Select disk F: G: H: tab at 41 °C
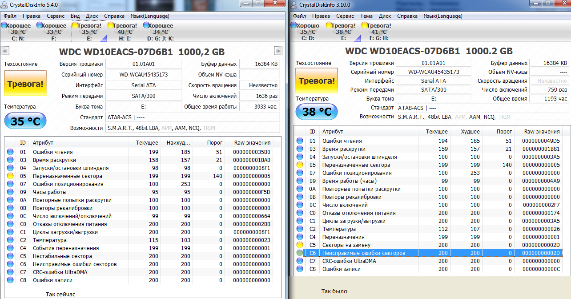Screen dimensions: 571x299 pyautogui.click(x=378, y=32)
